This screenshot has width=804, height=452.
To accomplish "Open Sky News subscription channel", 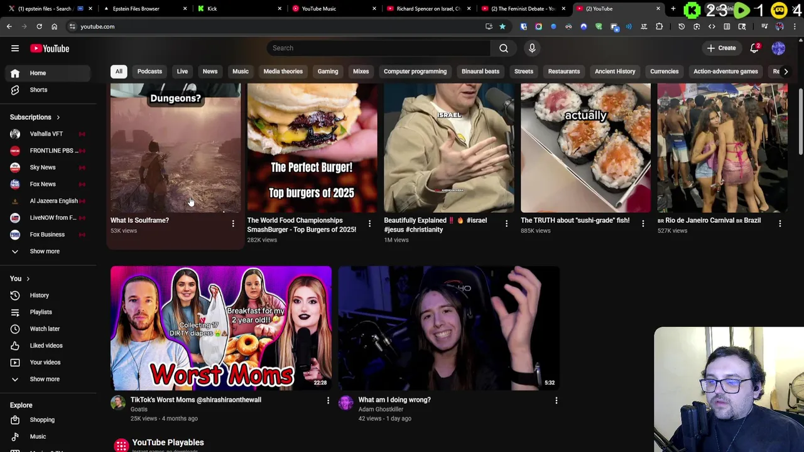I will 48,168.
